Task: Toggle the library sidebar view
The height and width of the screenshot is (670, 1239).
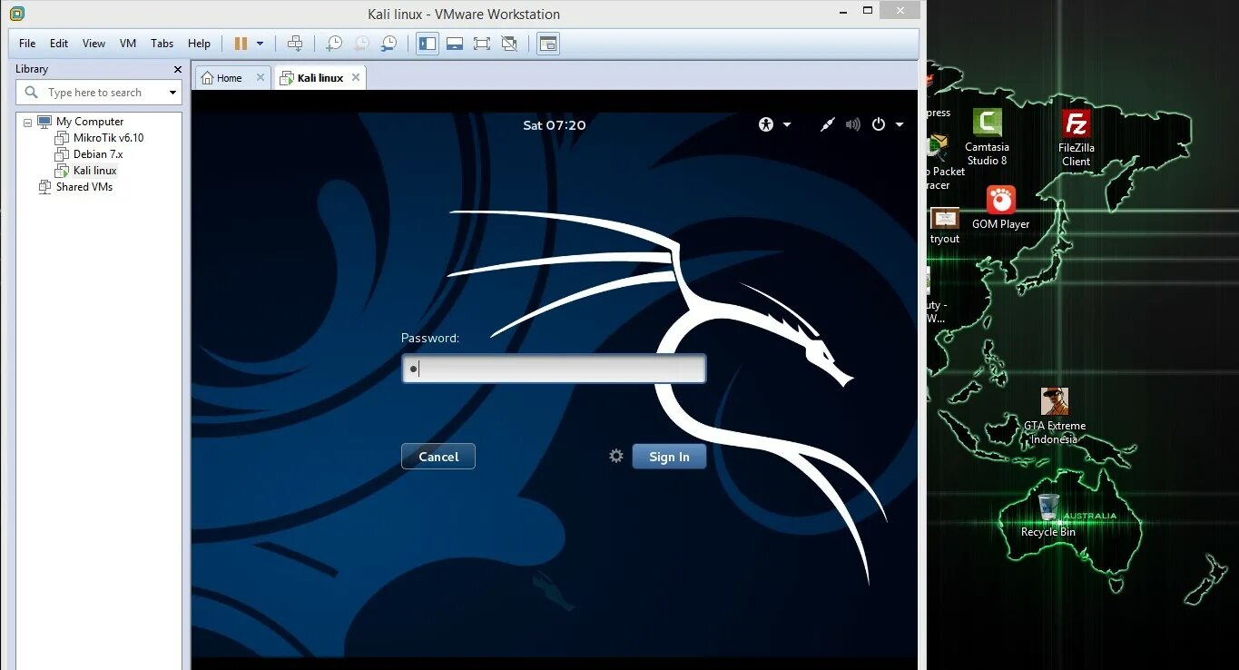Action: click(x=428, y=43)
